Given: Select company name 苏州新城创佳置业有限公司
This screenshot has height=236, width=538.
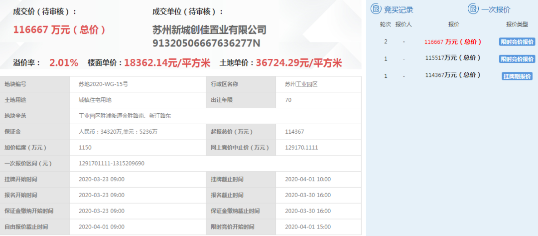Looking at the screenshot, I should click(209, 30).
